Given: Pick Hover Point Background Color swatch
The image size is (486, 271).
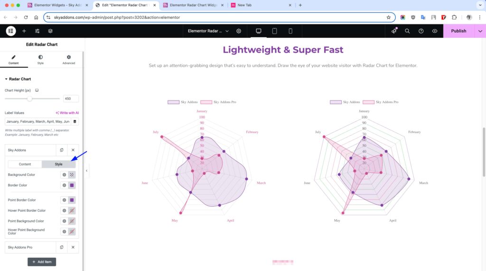Looking at the screenshot, I should (x=72, y=232).
